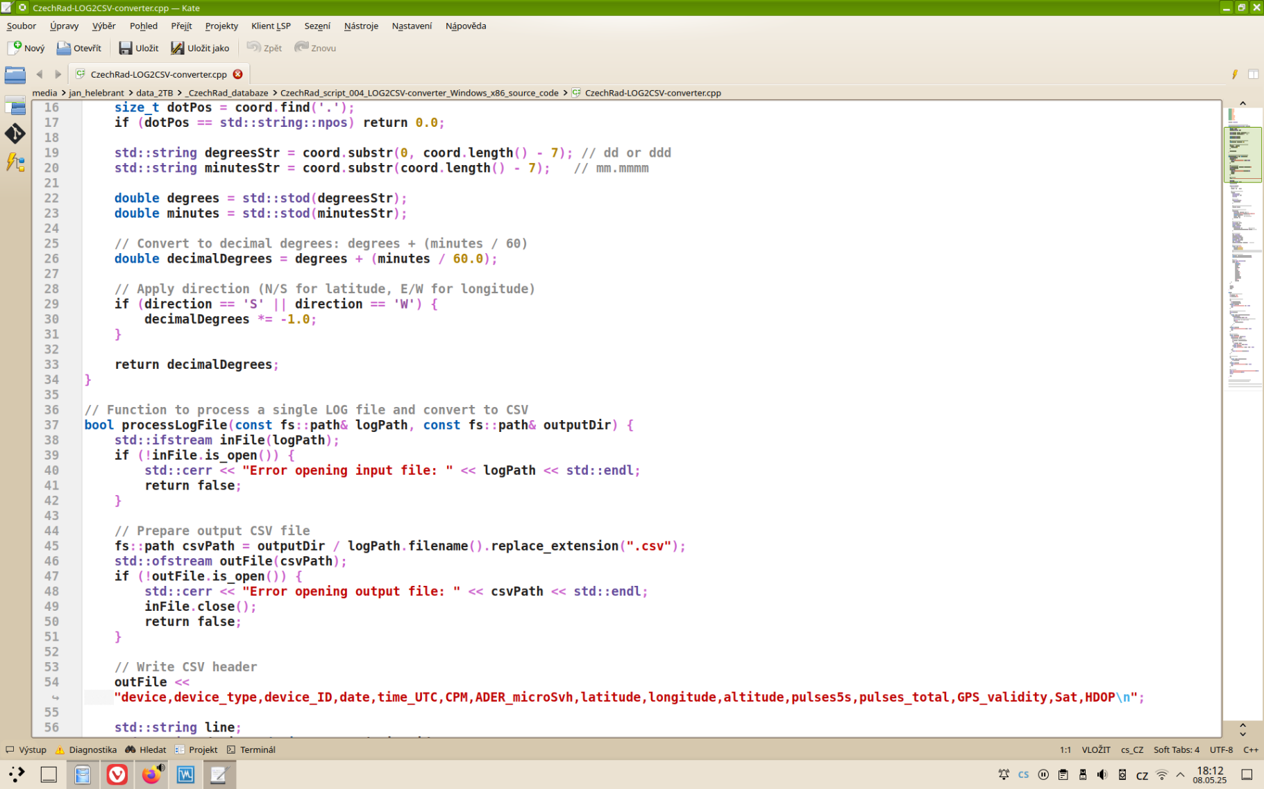Viewport: 1264px width, 789px height.
Task: Open the Úpravy menu
Action: (64, 26)
